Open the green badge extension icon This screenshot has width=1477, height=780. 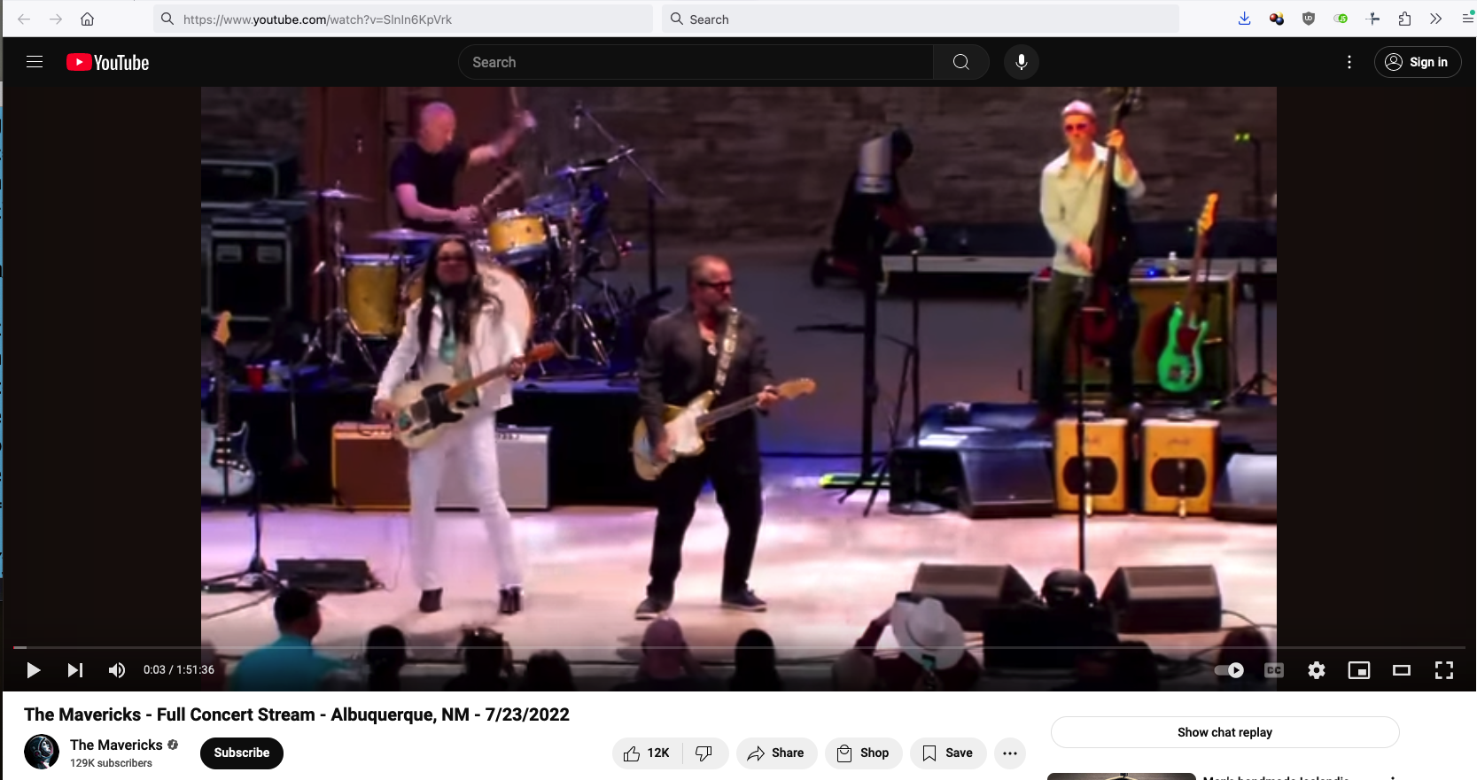tap(1341, 19)
